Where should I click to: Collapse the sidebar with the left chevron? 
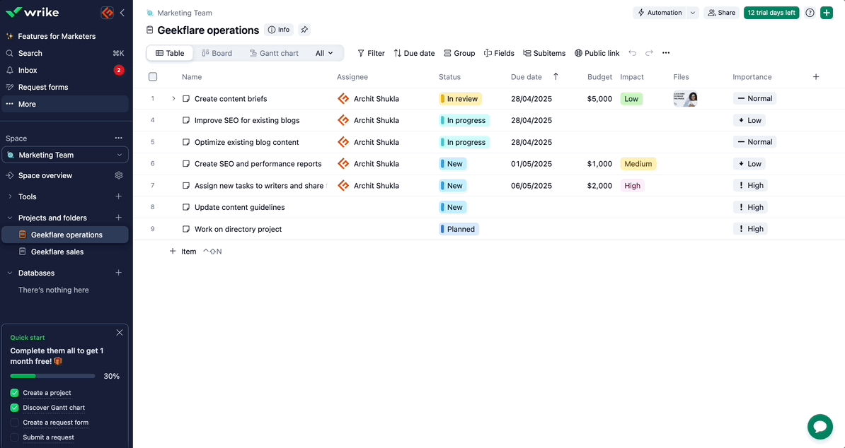(x=122, y=13)
